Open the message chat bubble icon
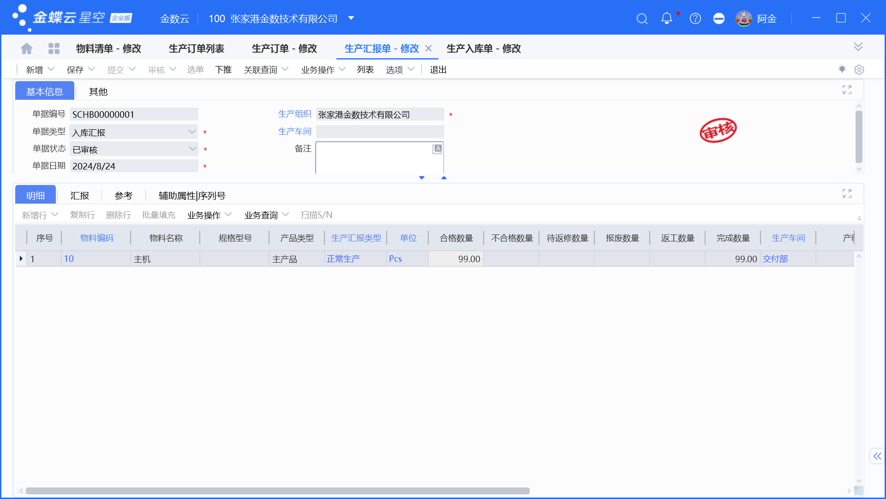Viewport: 886px width, 499px height. click(x=718, y=18)
